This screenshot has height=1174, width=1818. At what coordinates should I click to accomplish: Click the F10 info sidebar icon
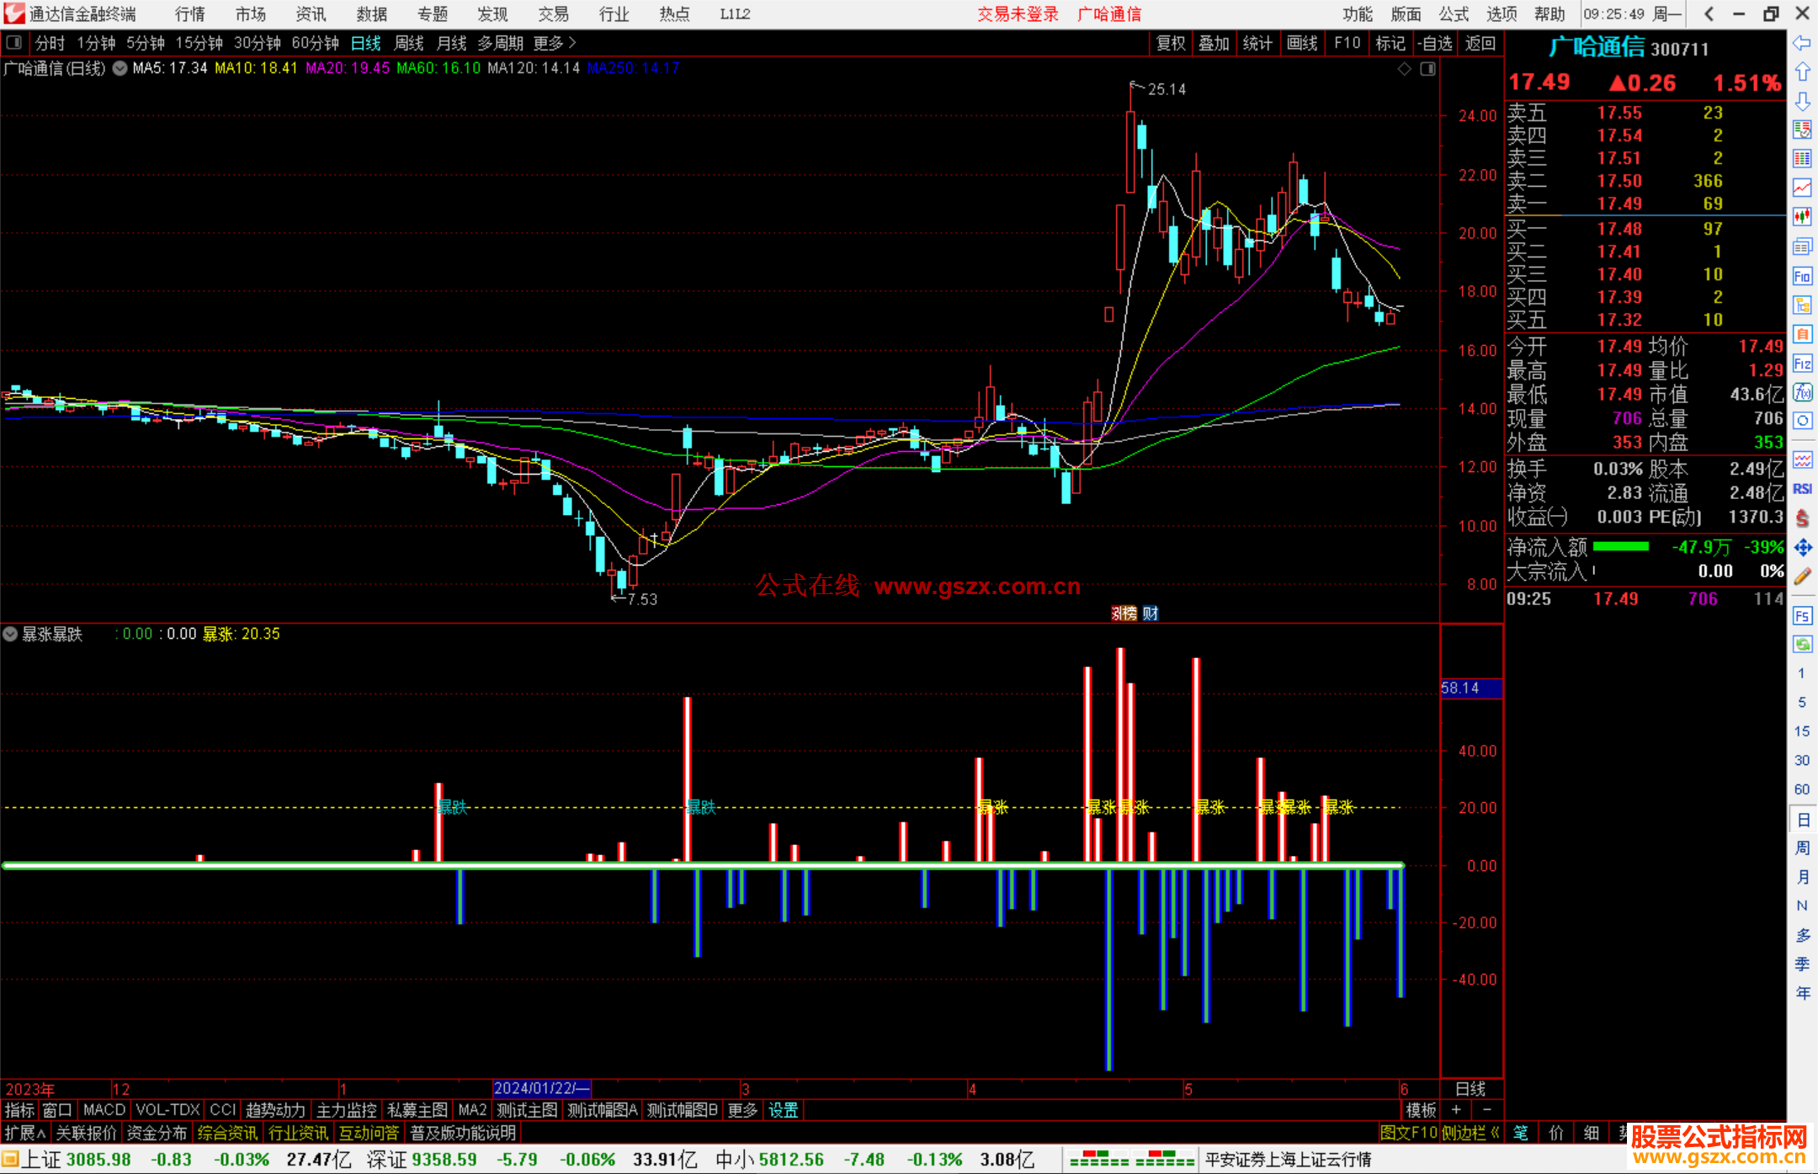pos(1802,276)
